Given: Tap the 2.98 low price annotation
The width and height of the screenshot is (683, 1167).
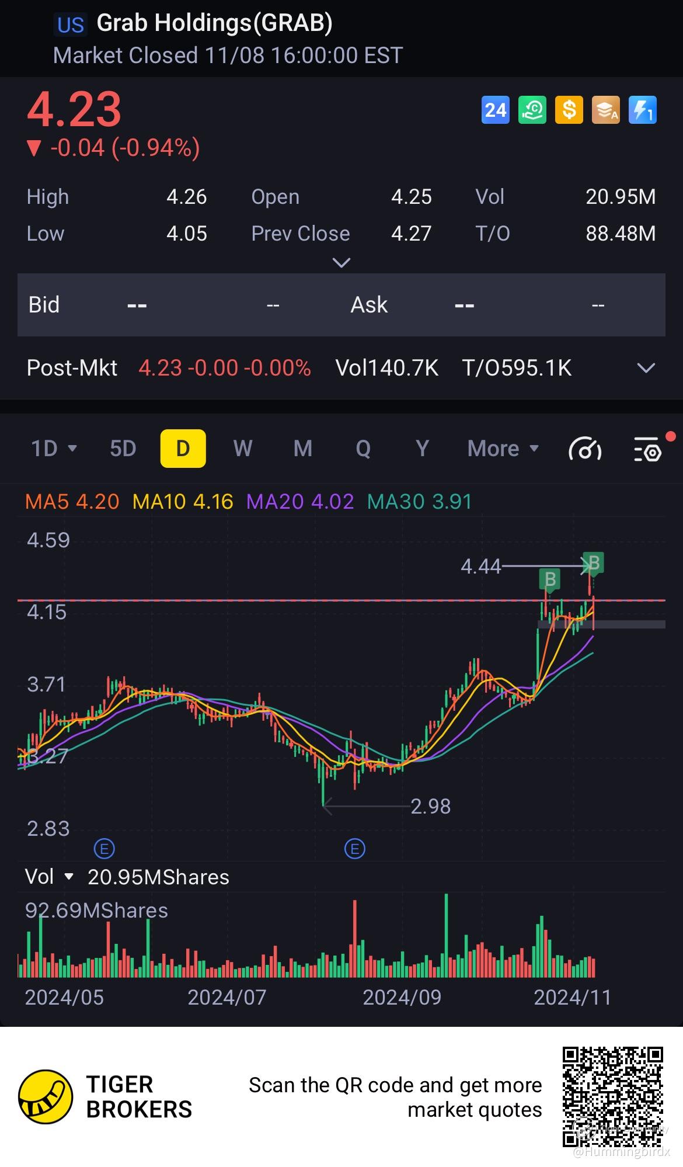Looking at the screenshot, I should coord(431,807).
